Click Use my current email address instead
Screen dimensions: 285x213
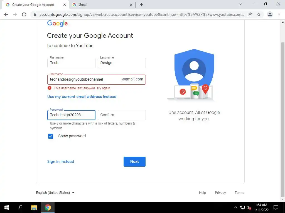tap(82, 97)
